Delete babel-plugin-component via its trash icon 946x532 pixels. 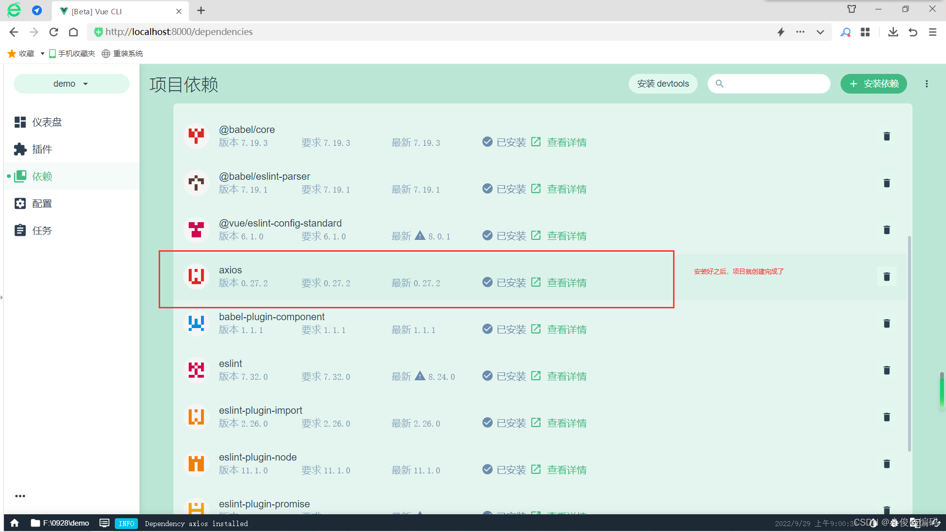(886, 324)
